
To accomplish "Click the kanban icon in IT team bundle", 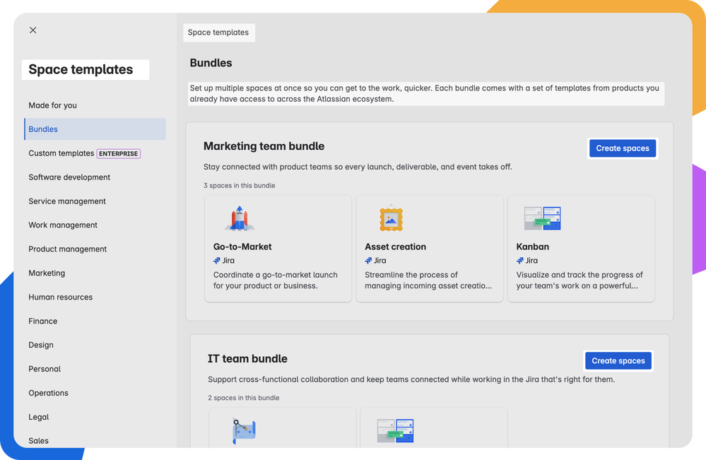I will (395, 431).
